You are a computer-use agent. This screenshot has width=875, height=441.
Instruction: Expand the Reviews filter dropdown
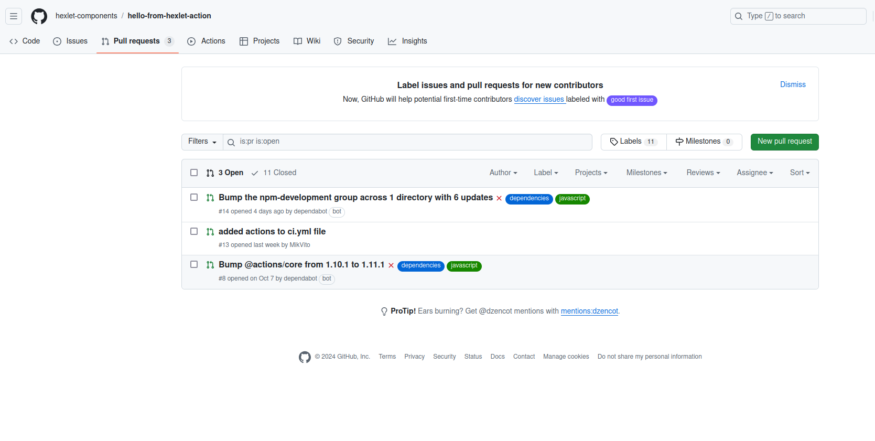(x=703, y=173)
